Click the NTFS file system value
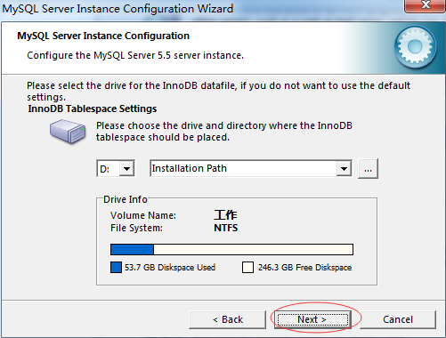446x338 pixels. [x=226, y=228]
